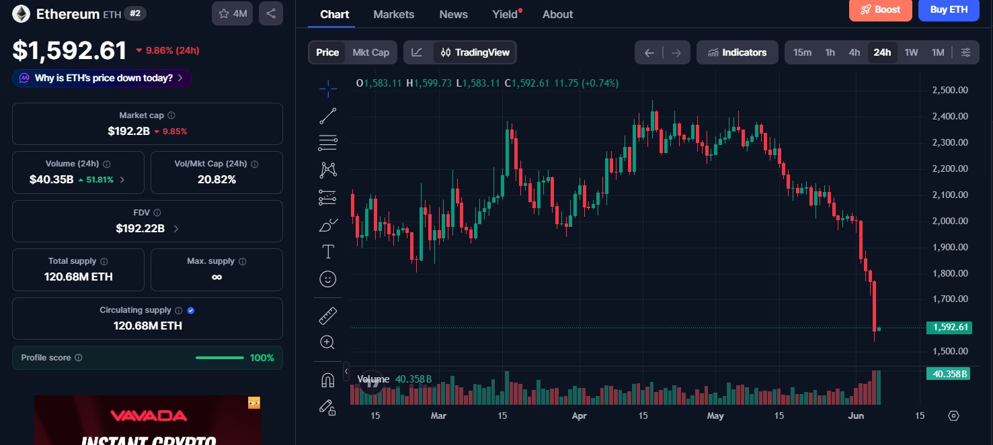The image size is (993, 445).
Task: Click the #2 rank badge
Action: 136,13
